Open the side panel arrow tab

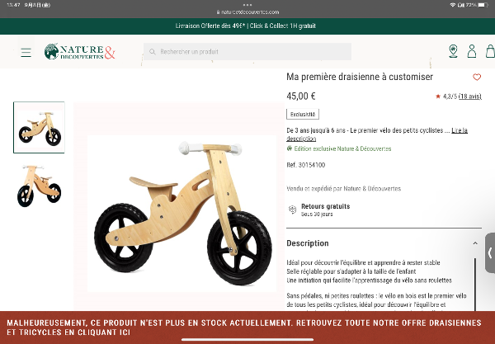[490, 252]
